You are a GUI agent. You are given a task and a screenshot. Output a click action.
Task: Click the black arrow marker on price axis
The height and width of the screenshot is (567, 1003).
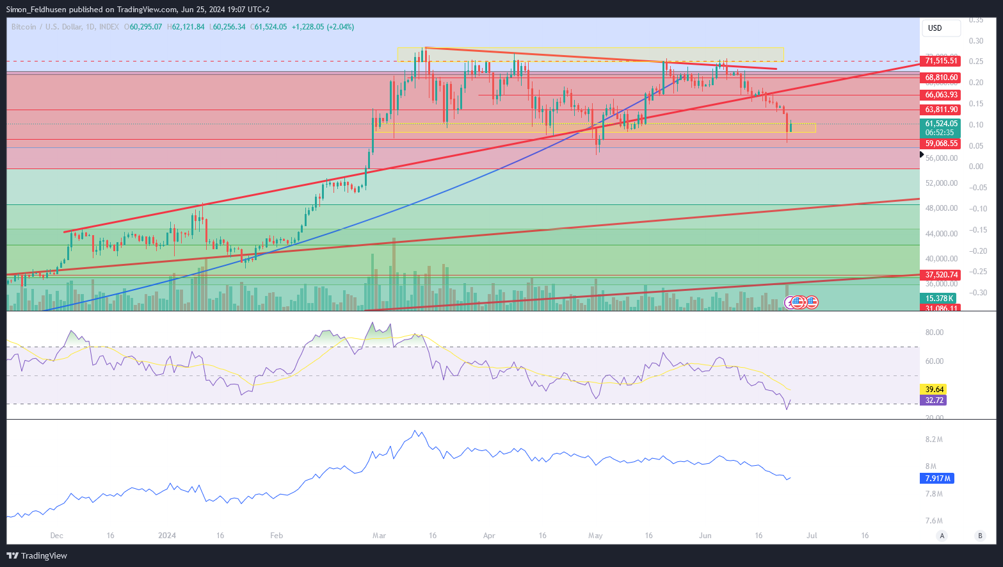click(x=922, y=154)
